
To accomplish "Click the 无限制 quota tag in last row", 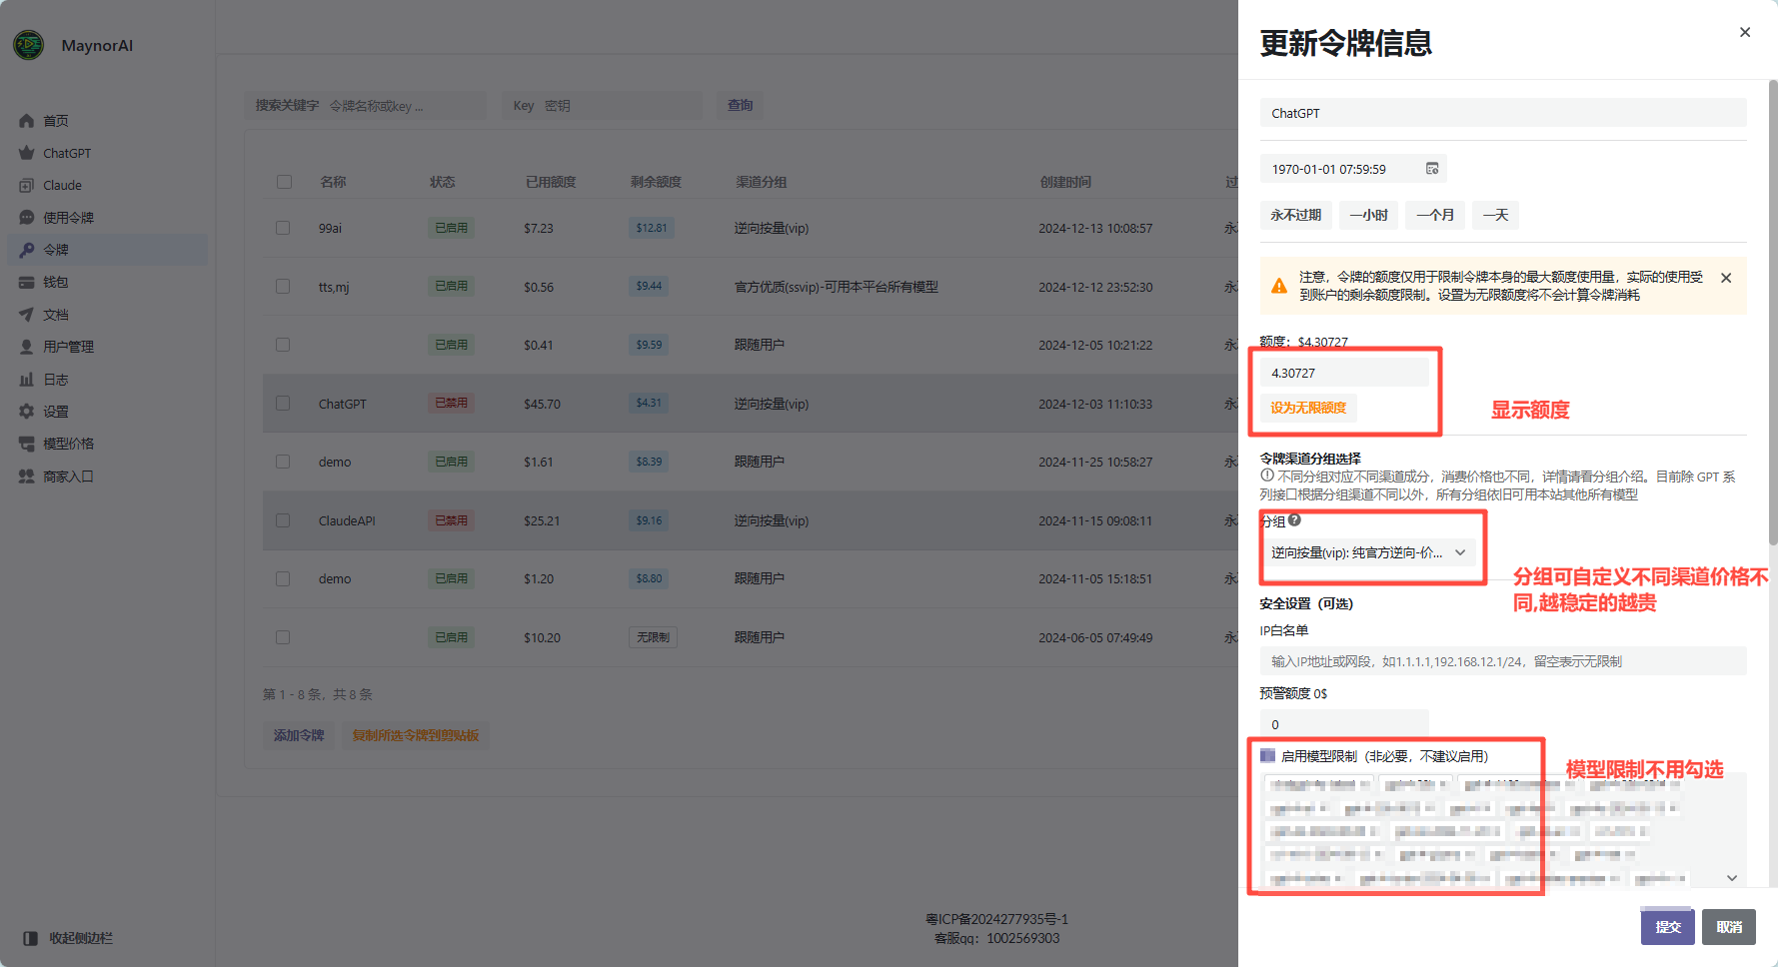I will pyautogui.click(x=653, y=637).
